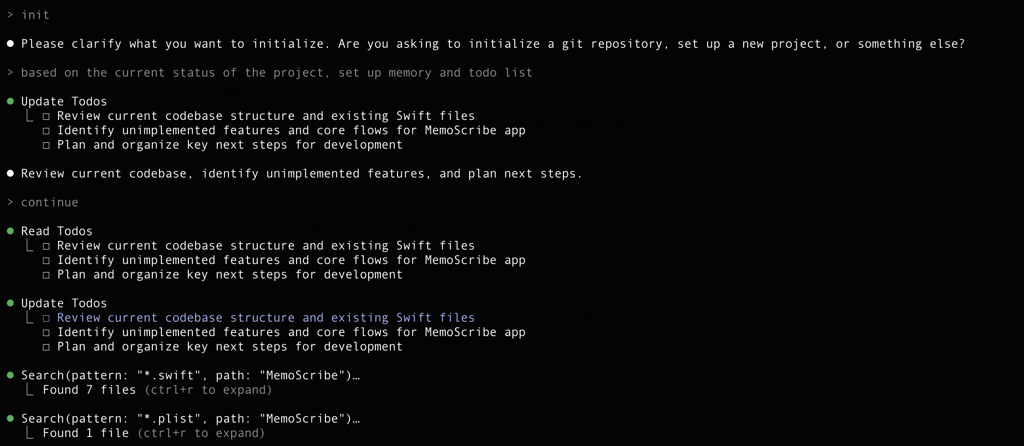Check the highlighted blue 'Review current codebase structure' todo box
The width and height of the screenshot is (1024, 446).
pyautogui.click(x=46, y=319)
